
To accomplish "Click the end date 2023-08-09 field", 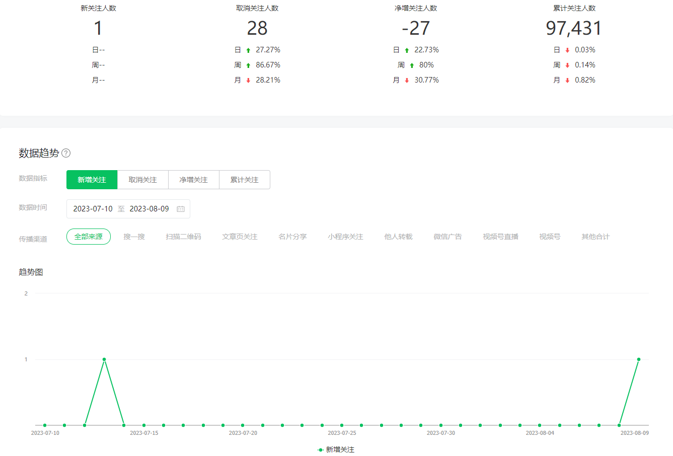I will pos(149,209).
